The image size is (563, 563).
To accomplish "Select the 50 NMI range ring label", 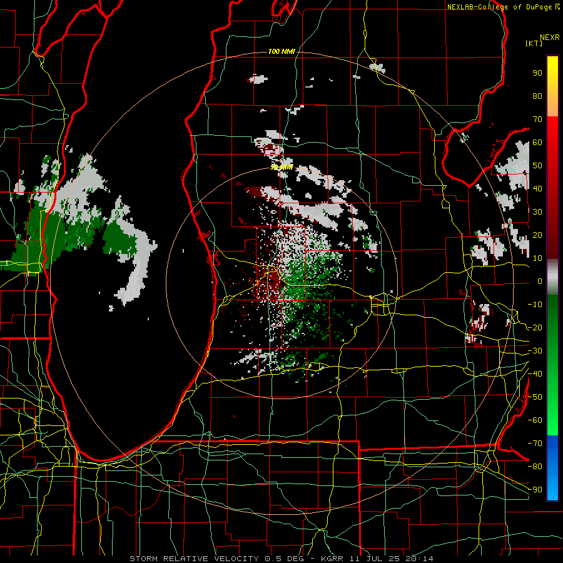I will 281,167.
